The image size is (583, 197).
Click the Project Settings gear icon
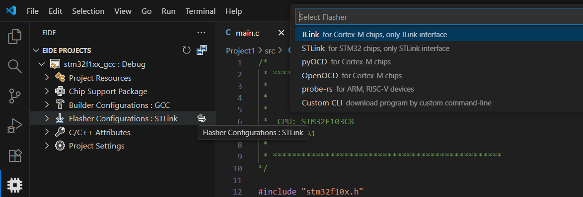point(60,146)
